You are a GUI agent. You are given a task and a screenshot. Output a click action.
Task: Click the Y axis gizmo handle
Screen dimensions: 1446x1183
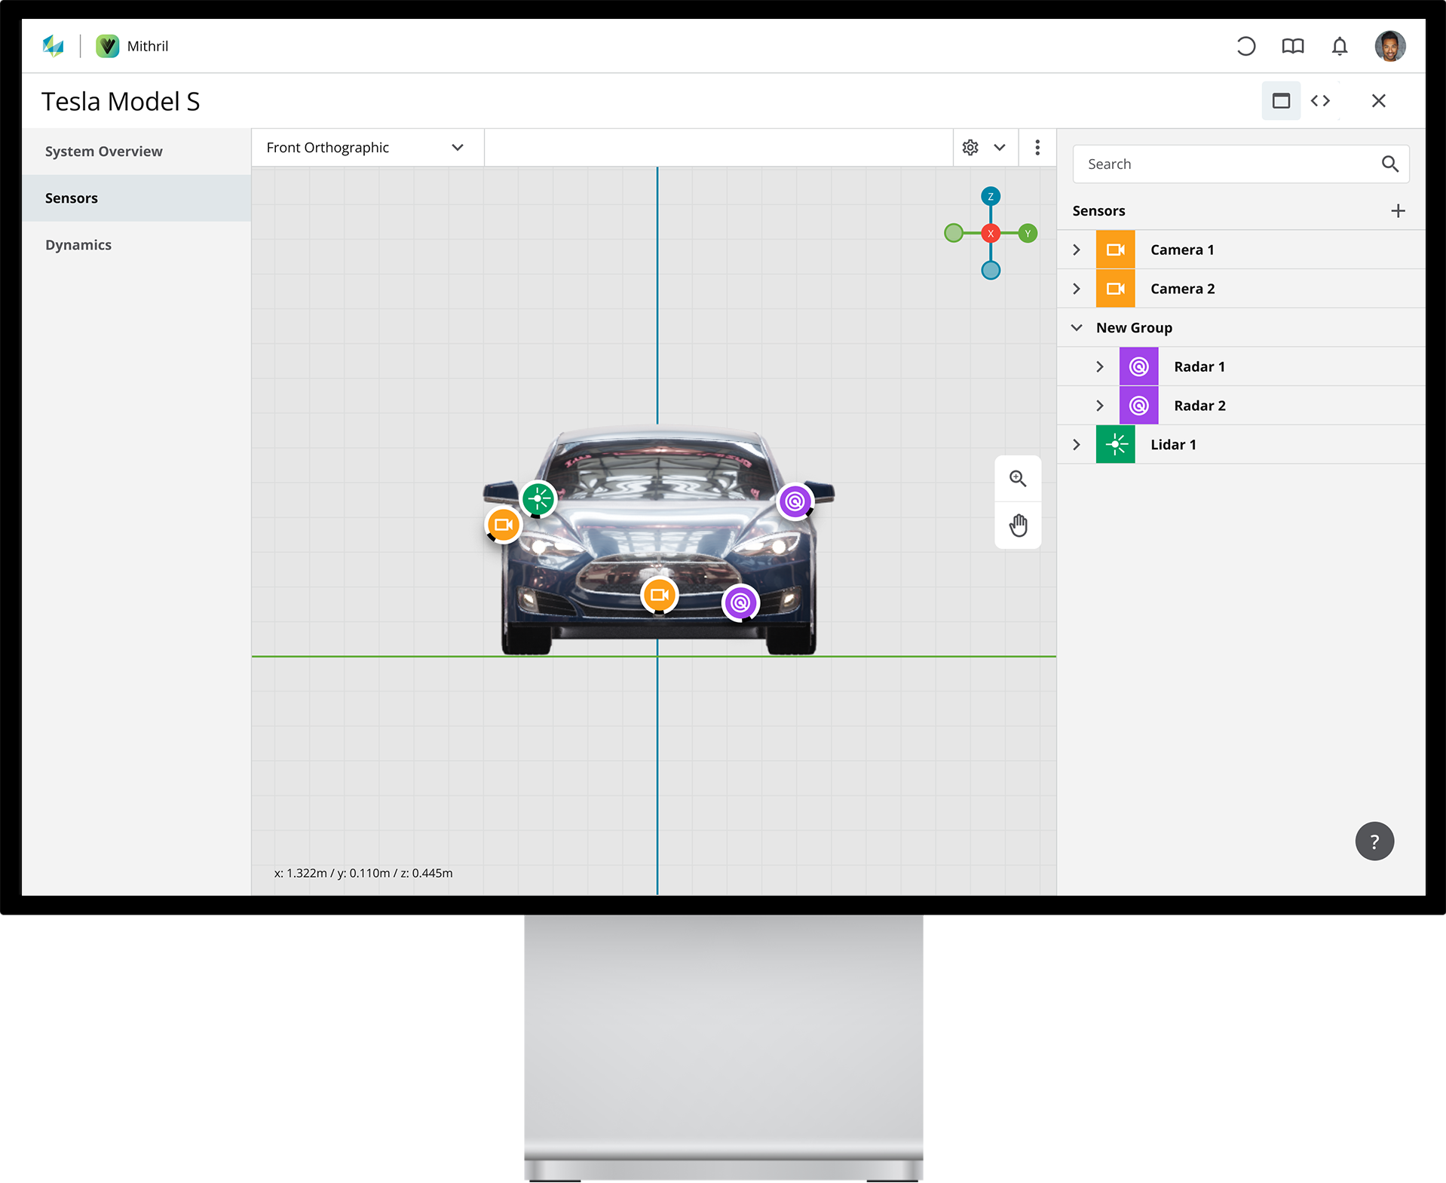[x=1028, y=234]
